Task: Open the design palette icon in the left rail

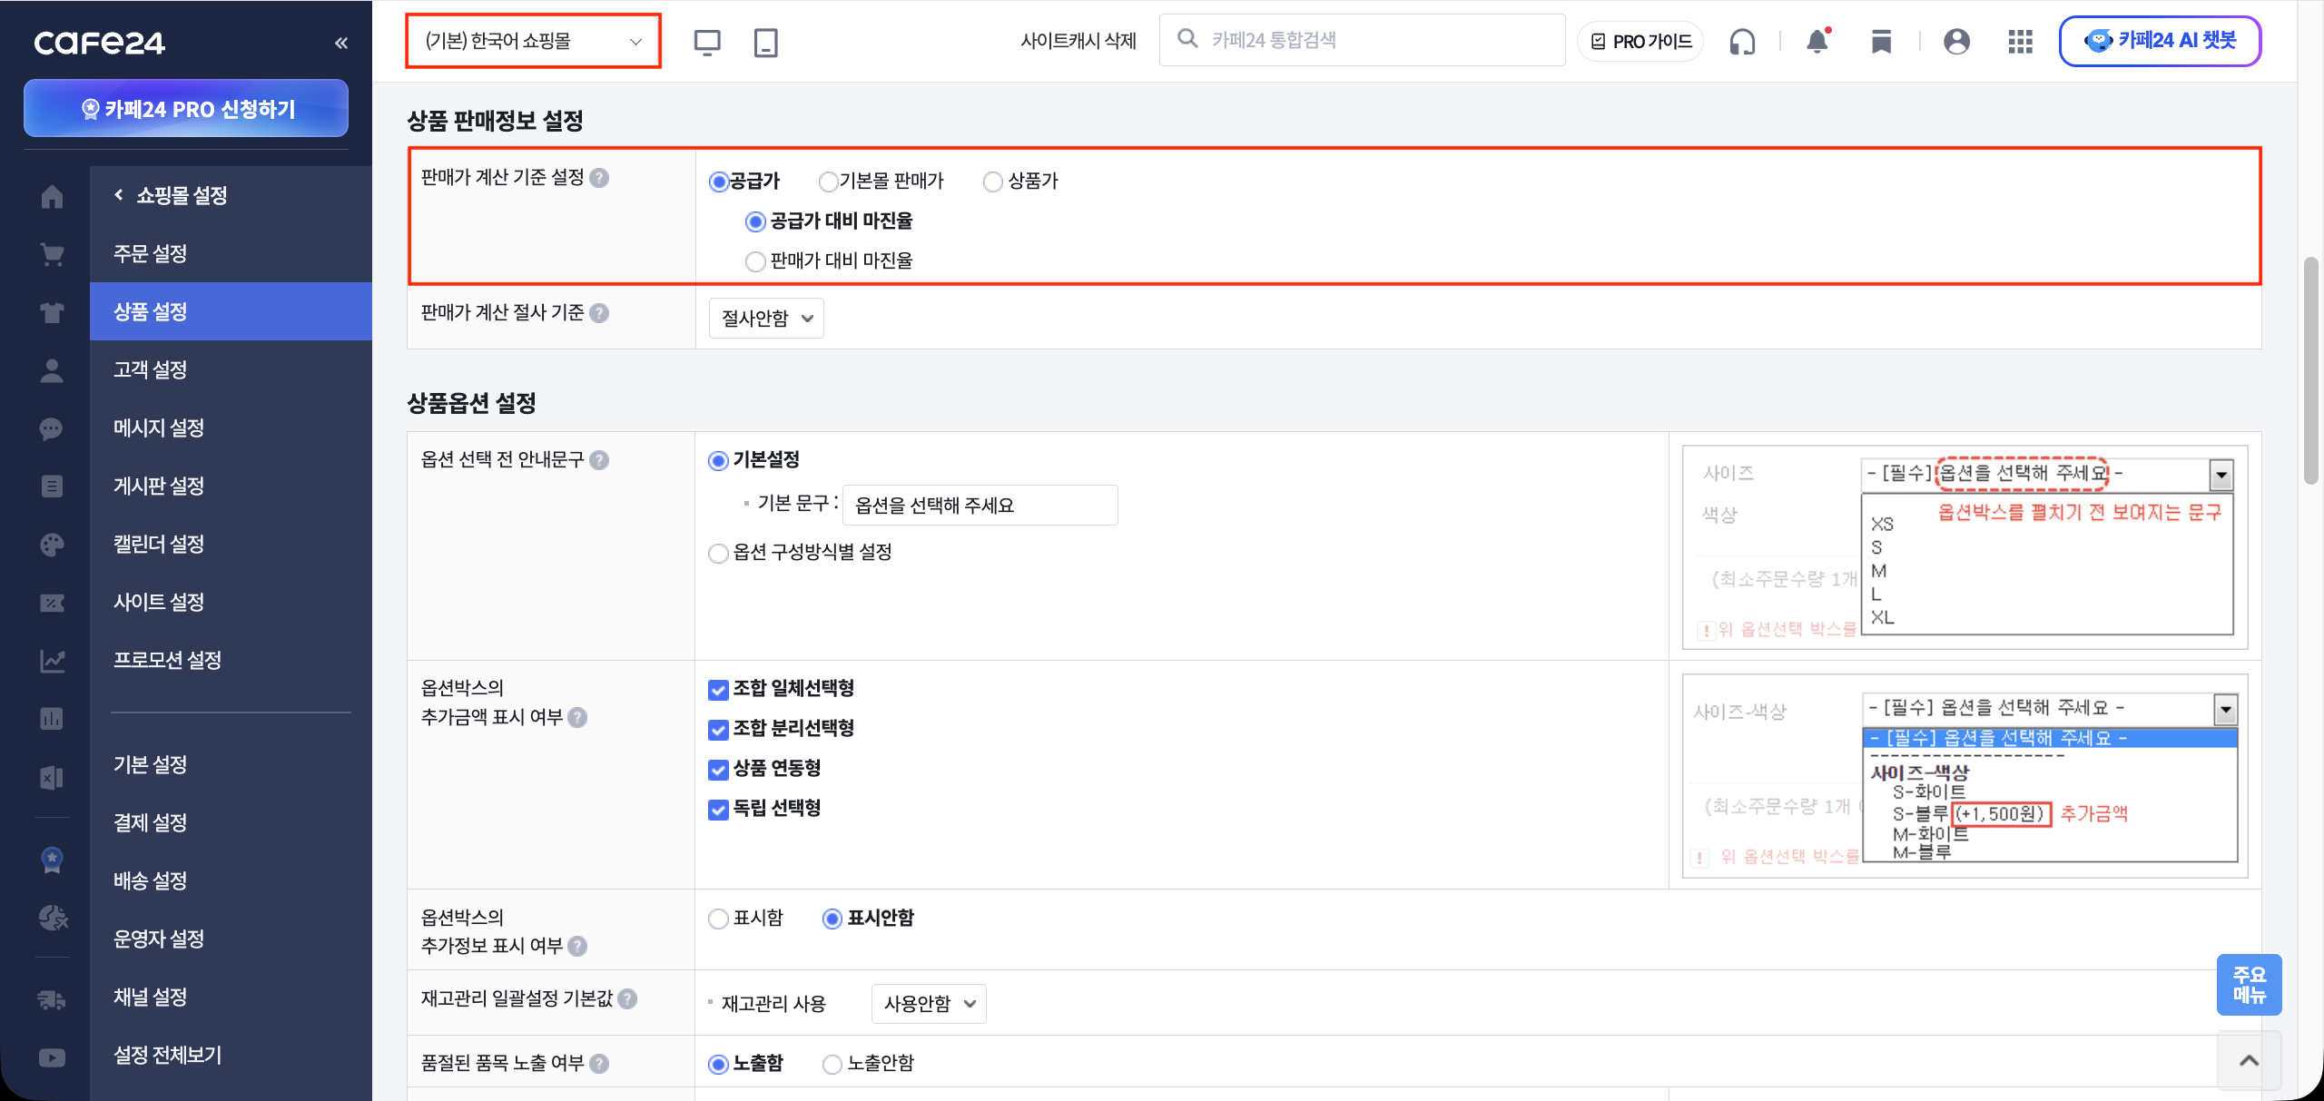Action: pos(52,545)
